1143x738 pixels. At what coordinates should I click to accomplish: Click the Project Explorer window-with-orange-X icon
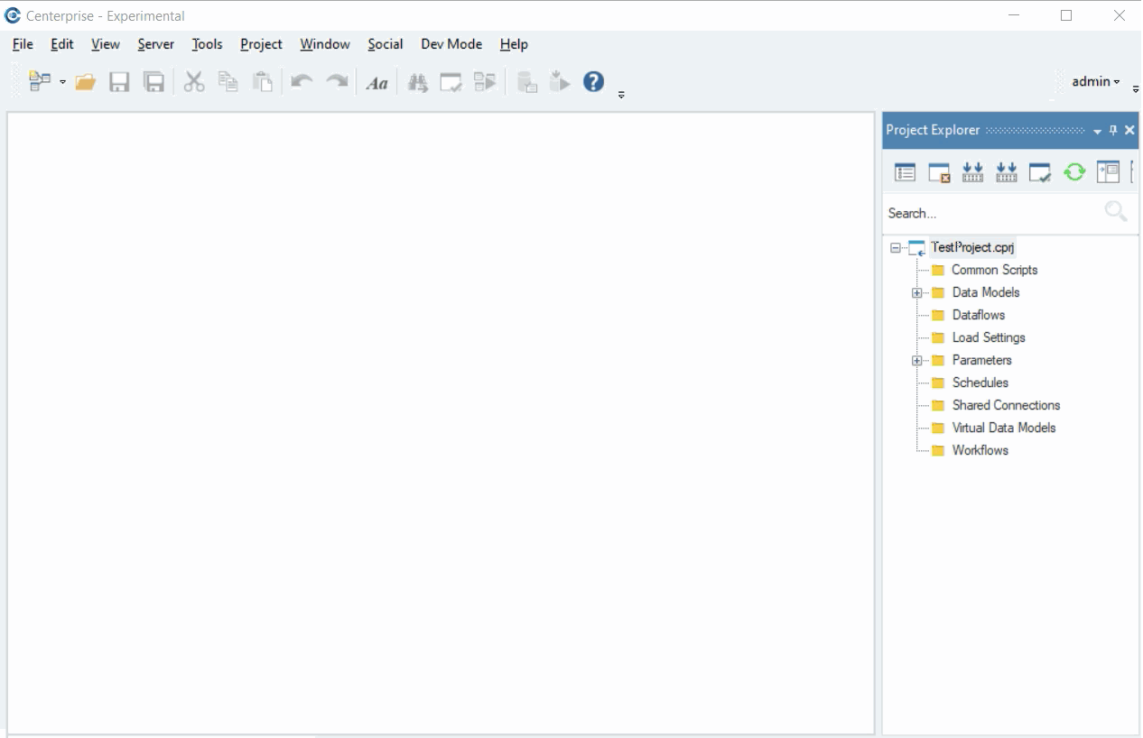[939, 172]
